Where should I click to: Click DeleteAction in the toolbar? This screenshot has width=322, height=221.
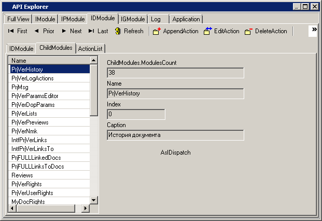[265, 31]
